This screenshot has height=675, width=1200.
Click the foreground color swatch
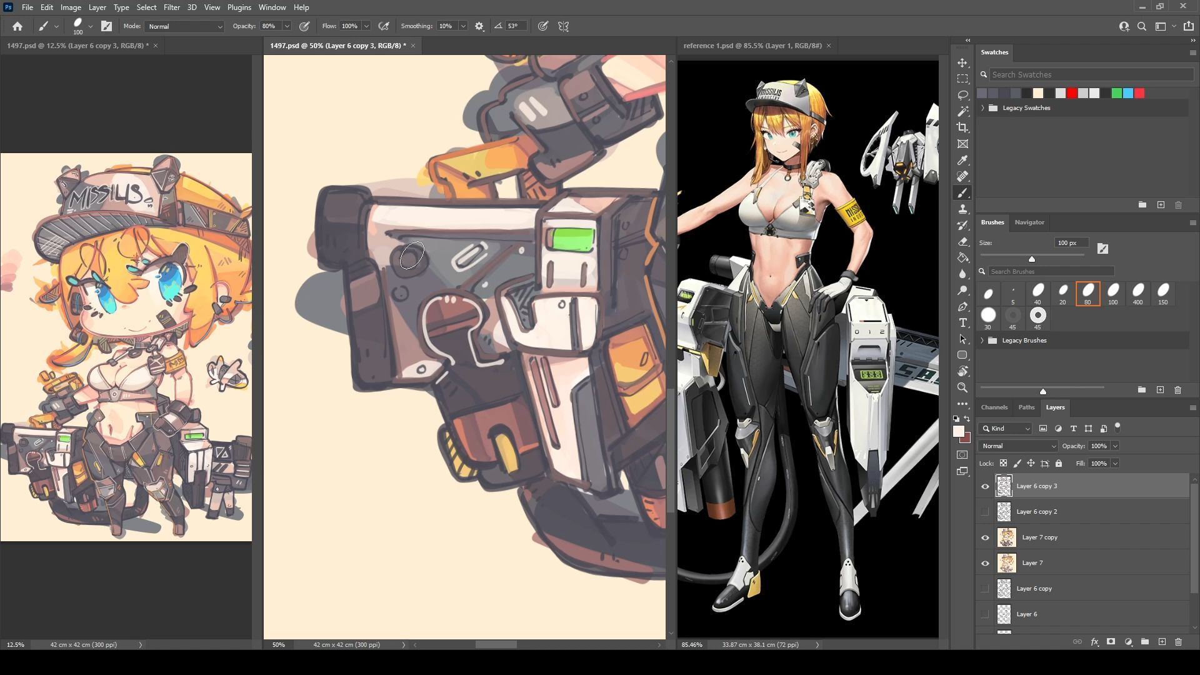click(958, 432)
